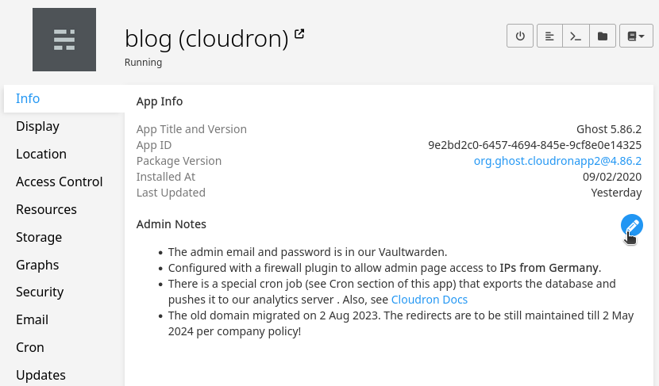
Task: Click the power stop app button
Action: tap(520, 36)
